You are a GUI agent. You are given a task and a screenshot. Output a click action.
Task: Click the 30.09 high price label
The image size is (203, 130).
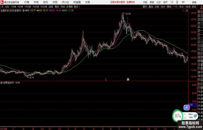[x=128, y=14]
